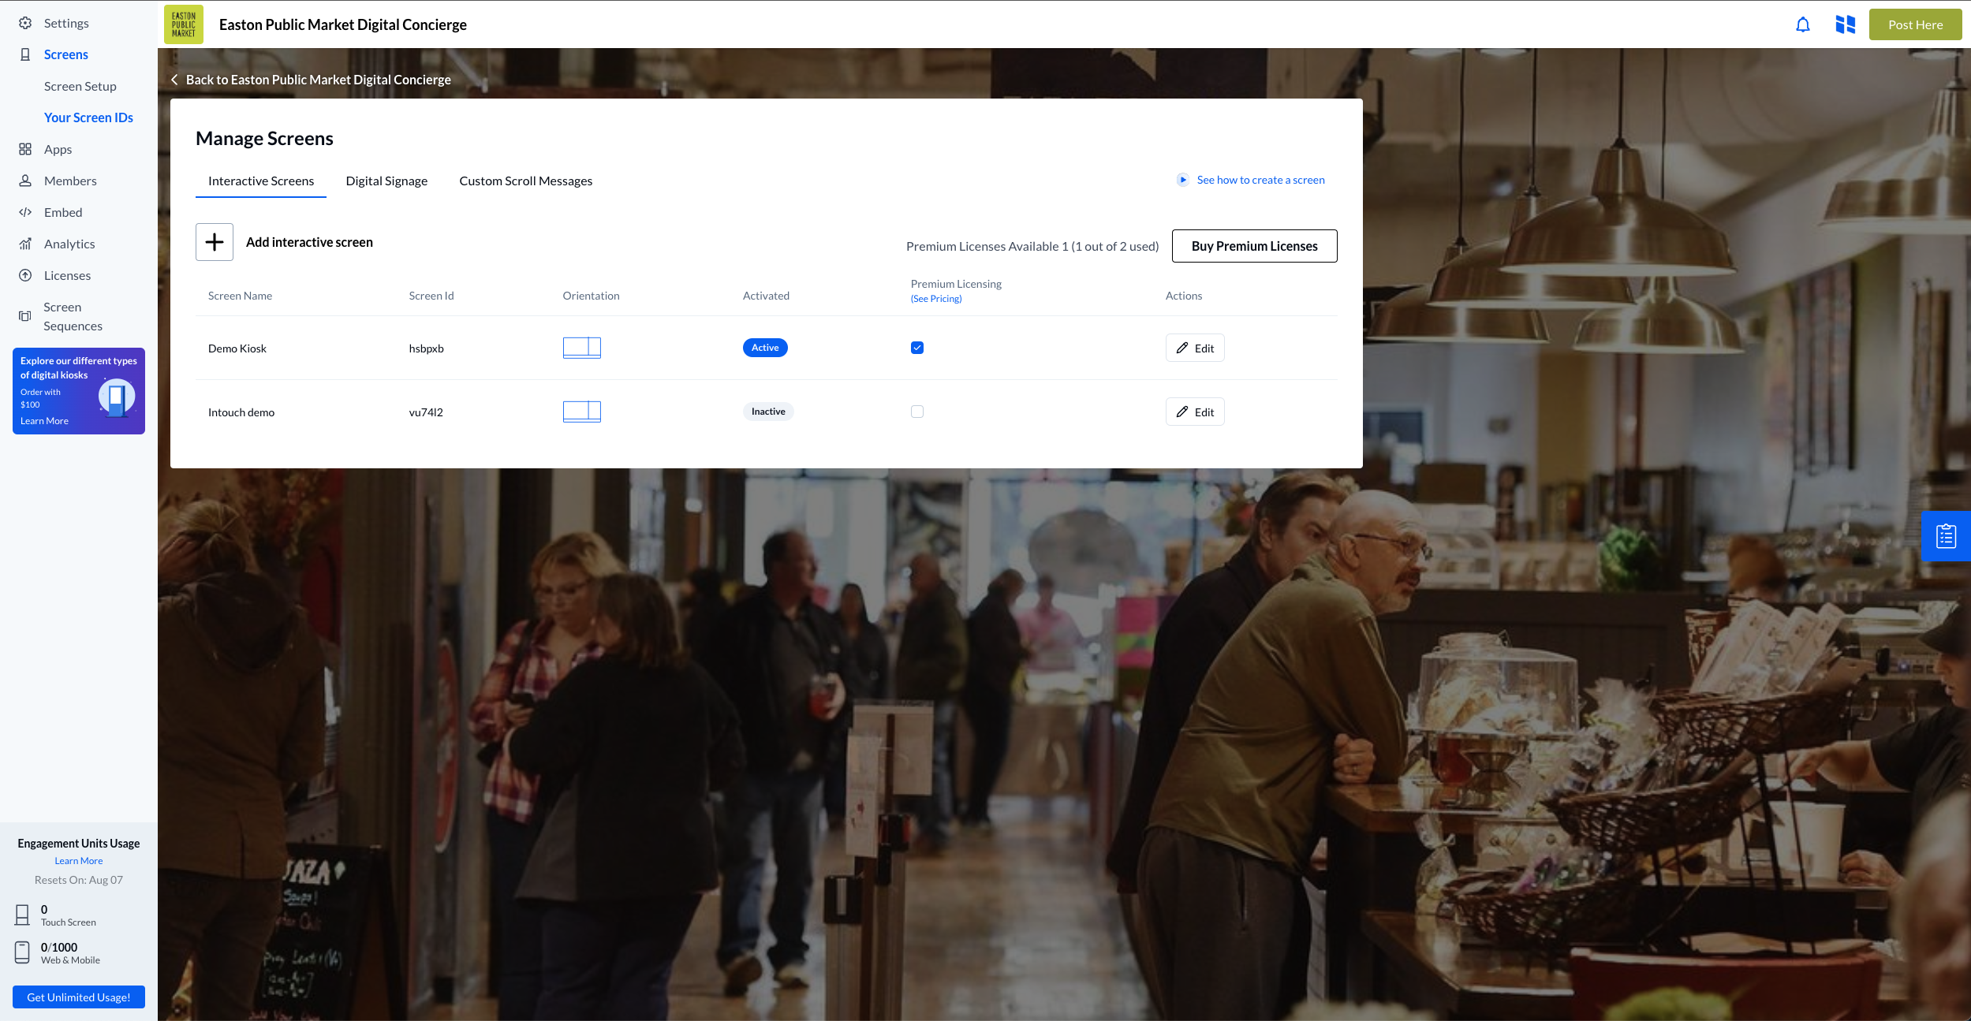Open the See Pricing link
Screen dimensions: 1971x1021
pyautogui.click(x=935, y=299)
